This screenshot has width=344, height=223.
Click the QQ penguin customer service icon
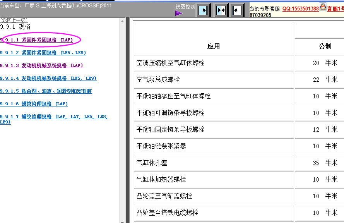pos(323,7)
